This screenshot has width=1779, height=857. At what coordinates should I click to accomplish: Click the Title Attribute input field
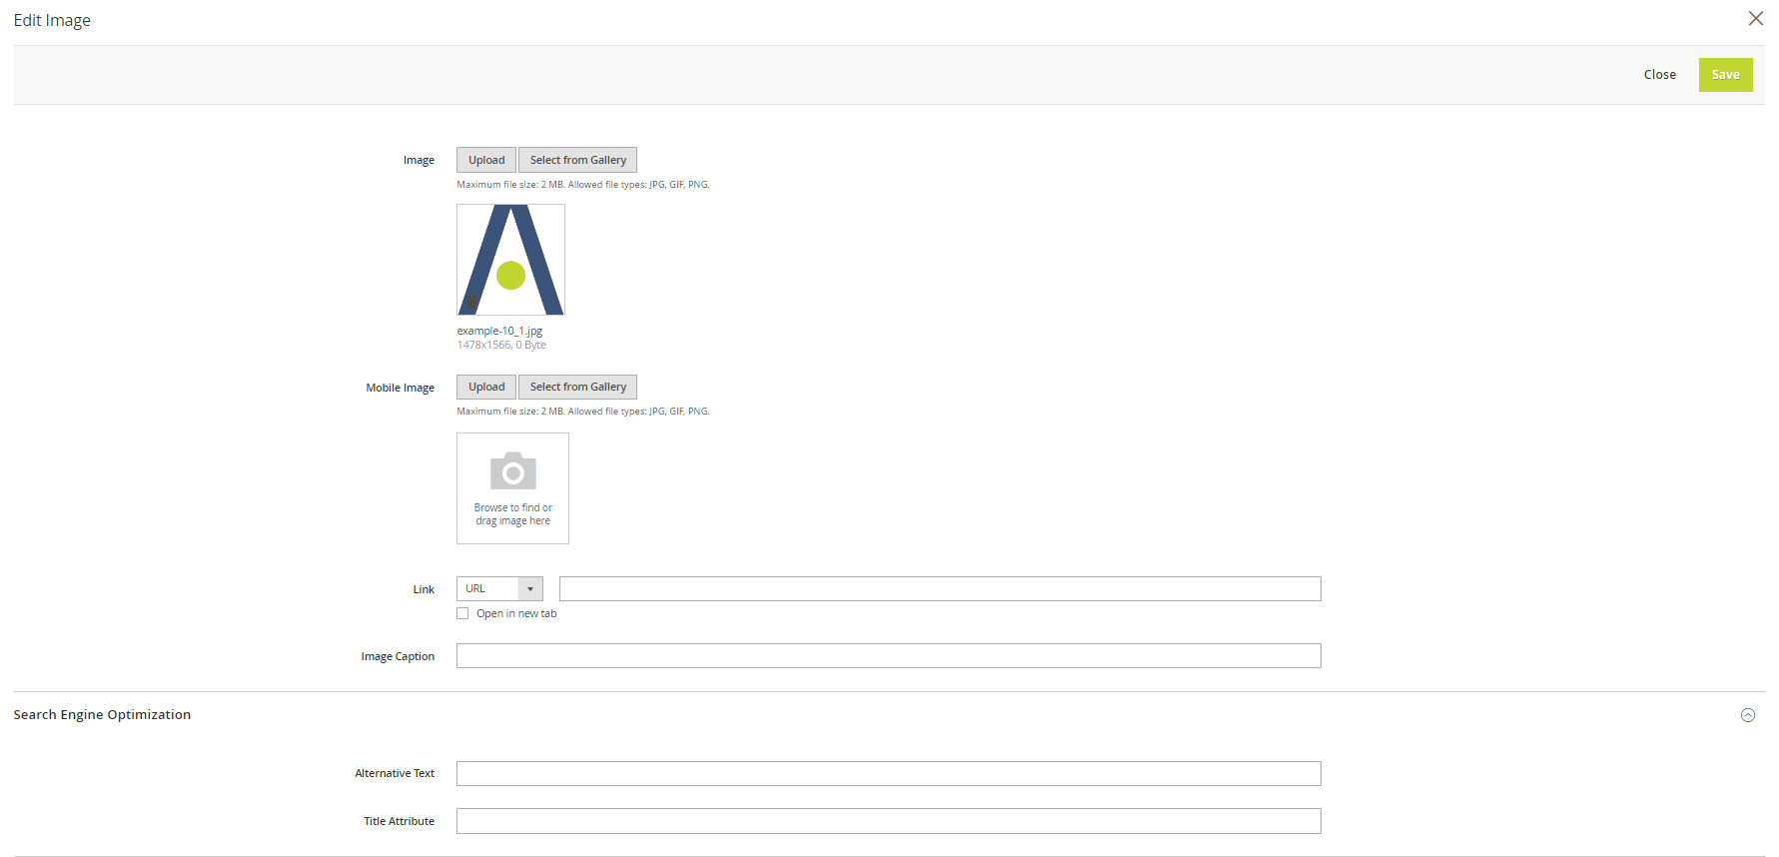click(888, 821)
